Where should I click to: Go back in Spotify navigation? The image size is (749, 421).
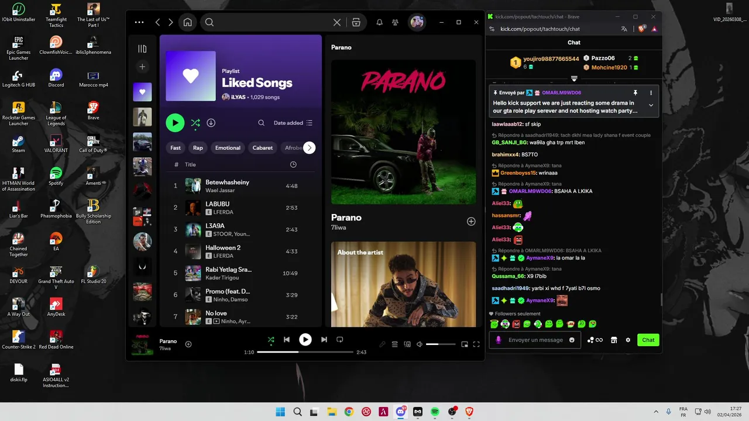(x=157, y=22)
